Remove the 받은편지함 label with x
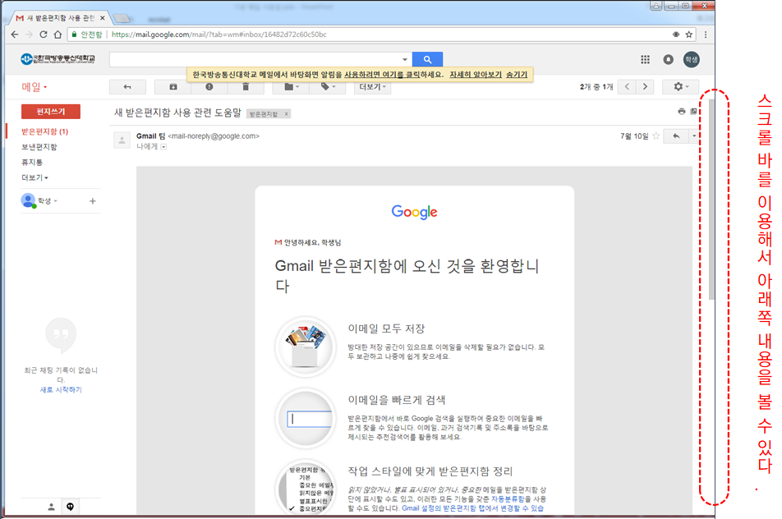Screen dimensions: 782x519 [x=286, y=114]
